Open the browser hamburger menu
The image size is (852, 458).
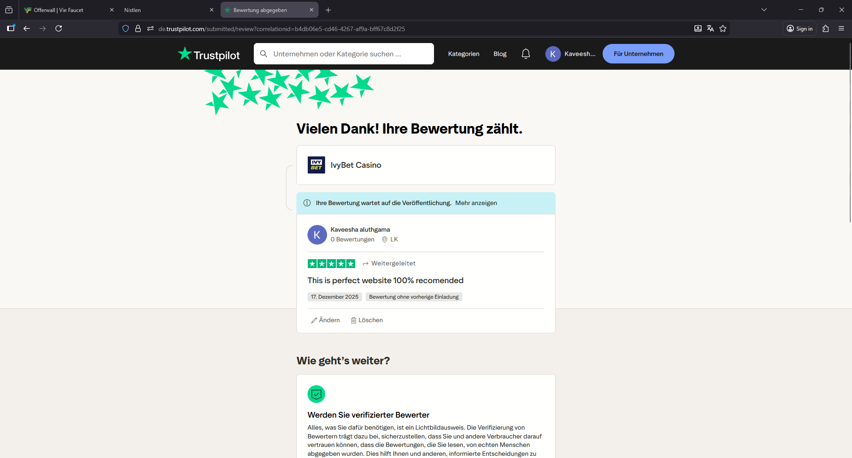point(841,28)
